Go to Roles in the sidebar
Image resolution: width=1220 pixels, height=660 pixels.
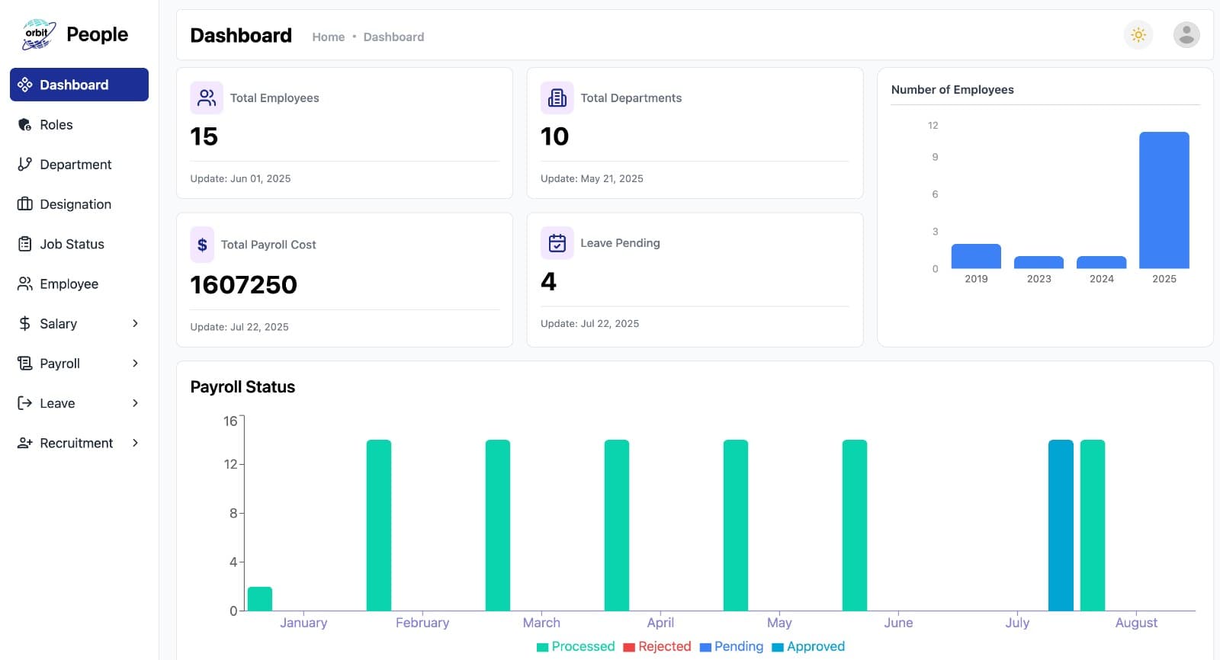tap(79, 124)
